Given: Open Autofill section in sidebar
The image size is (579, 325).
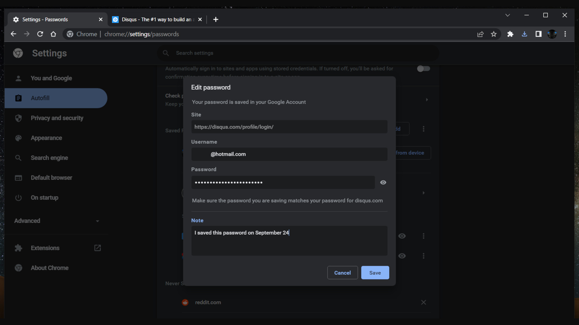Looking at the screenshot, I should coord(56,98).
